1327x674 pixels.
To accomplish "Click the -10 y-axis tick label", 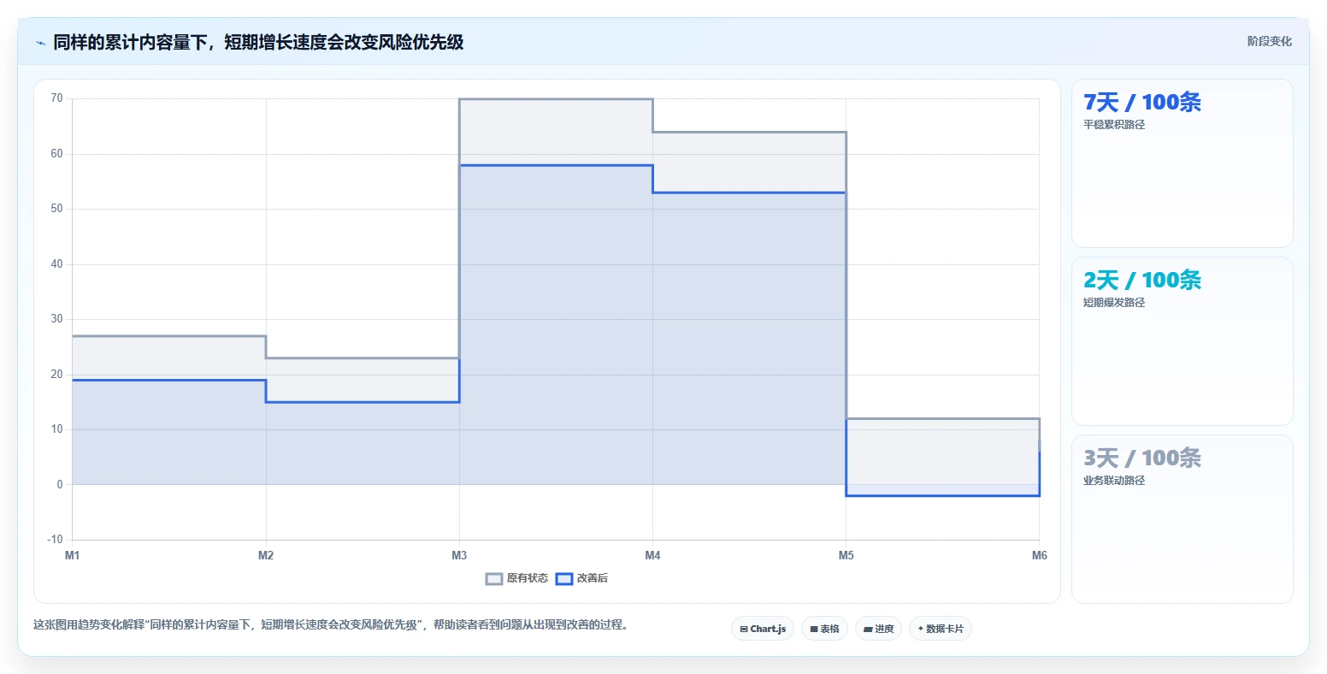I will 55,540.
